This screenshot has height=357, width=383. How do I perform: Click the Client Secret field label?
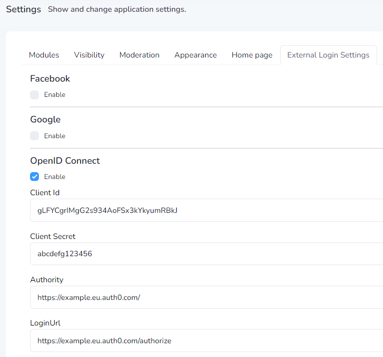53,237
